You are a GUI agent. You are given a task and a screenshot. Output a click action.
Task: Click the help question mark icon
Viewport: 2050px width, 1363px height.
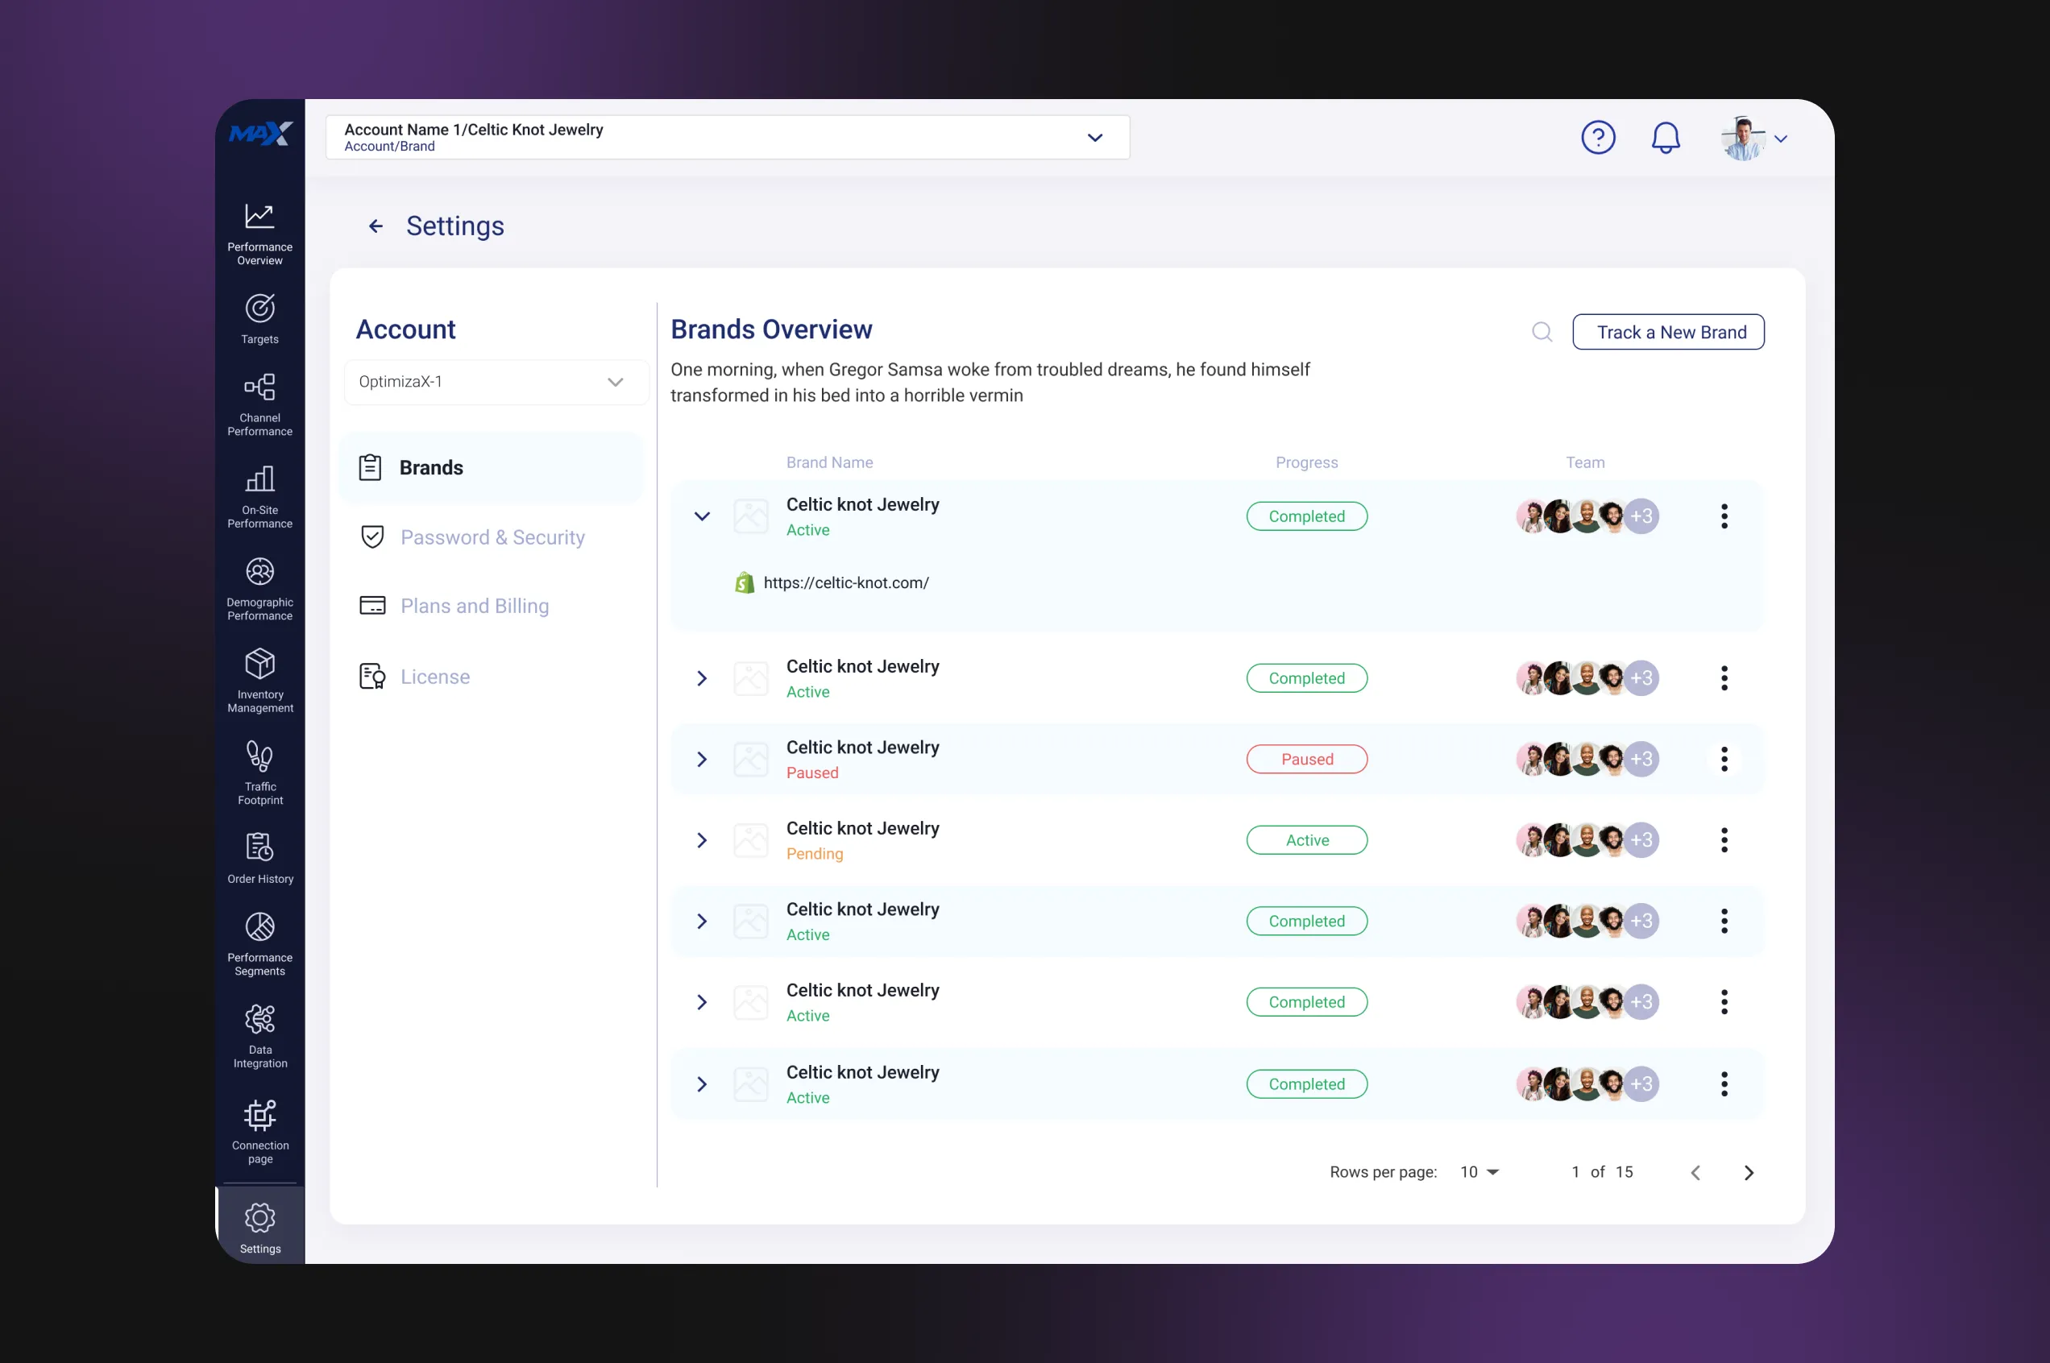click(x=1597, y=137)
